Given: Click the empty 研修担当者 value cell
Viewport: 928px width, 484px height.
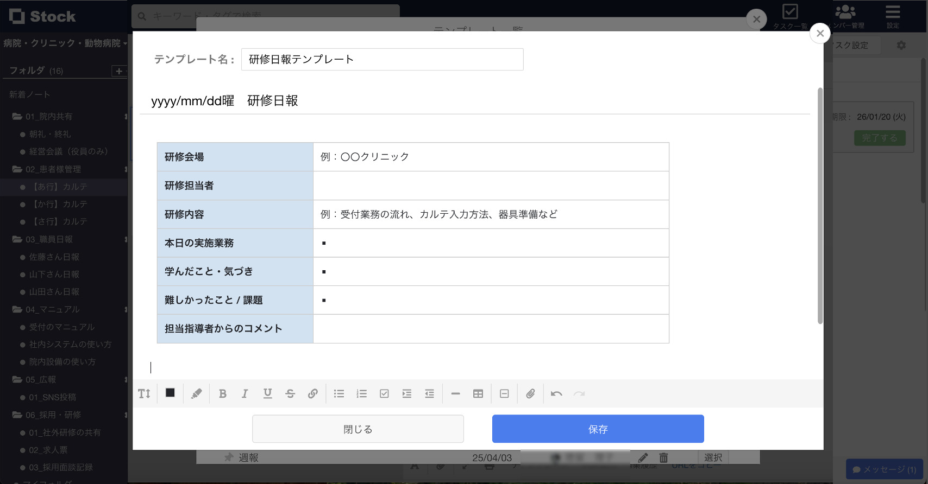Looking at the screenshot, I should coord(491,186).
